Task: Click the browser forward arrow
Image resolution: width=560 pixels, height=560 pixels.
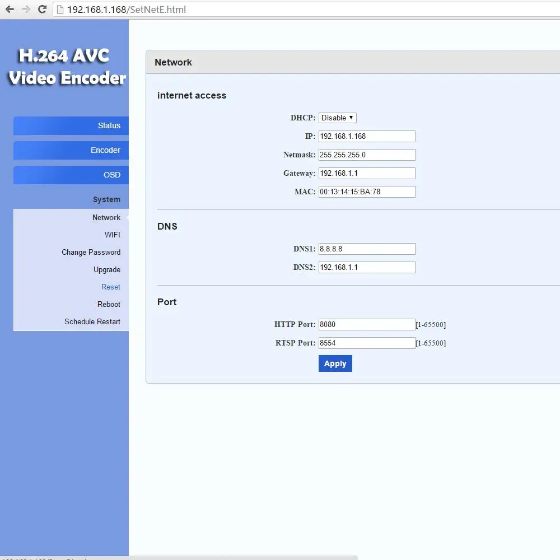Action: [x=26, y=10]
